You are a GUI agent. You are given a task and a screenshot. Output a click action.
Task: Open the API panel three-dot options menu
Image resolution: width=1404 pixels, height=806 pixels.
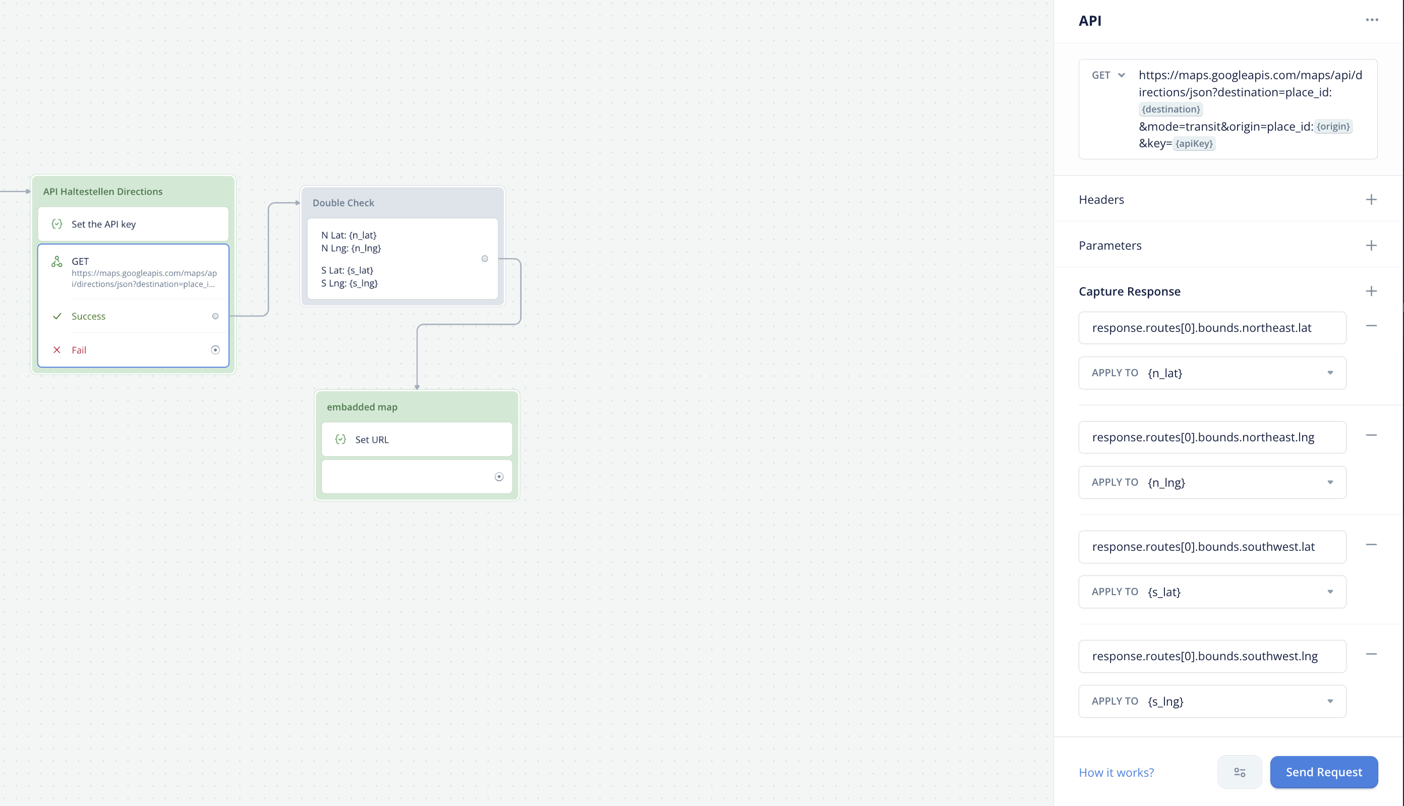click(1371, 20)
